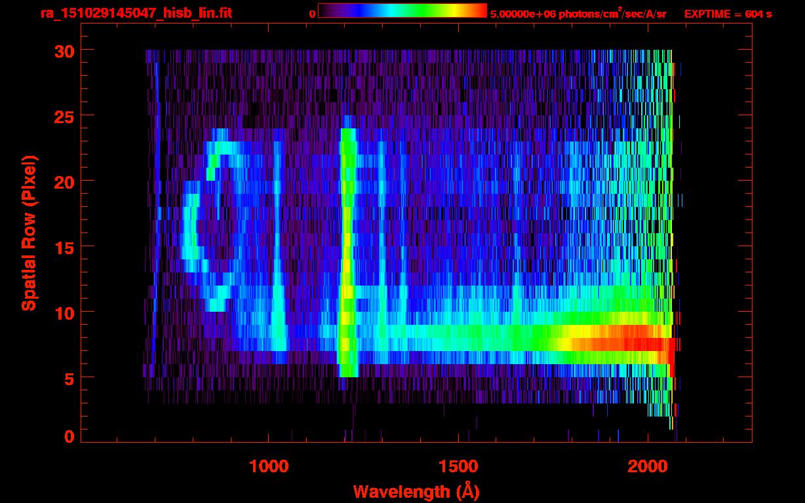Click the x-axis tick label 1000
This screenshot has height=503, width=805.
269,466
